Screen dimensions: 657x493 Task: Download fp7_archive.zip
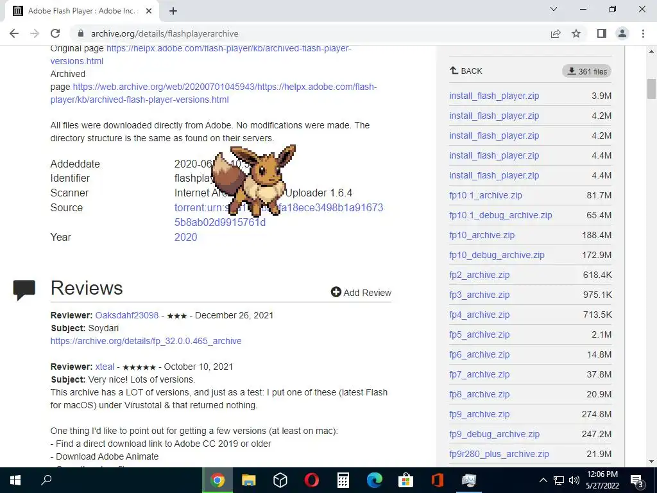479,374
